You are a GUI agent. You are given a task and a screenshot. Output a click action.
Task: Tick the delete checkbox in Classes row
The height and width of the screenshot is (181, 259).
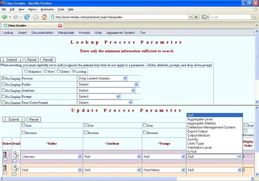[5, 159]
